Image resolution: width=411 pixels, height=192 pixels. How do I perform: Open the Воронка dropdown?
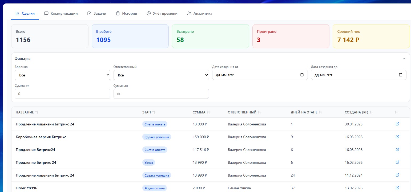(x=62, y=75)
